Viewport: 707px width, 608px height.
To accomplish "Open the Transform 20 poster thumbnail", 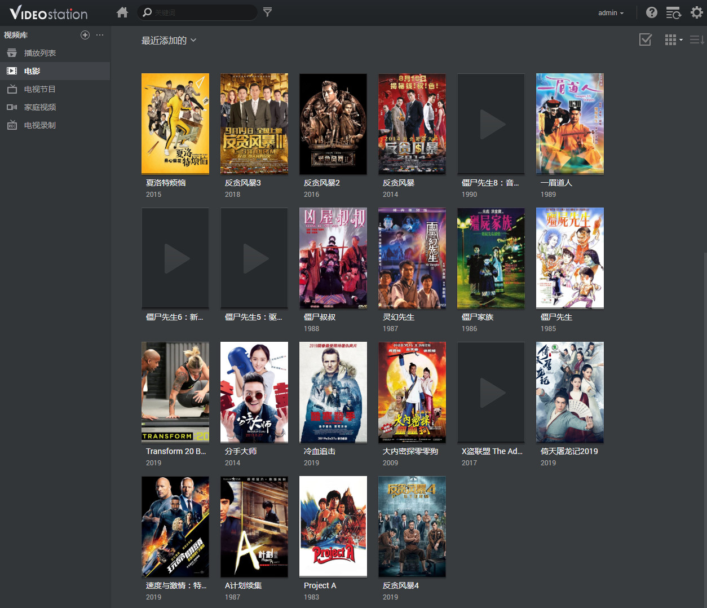I will tap(175, 392).
